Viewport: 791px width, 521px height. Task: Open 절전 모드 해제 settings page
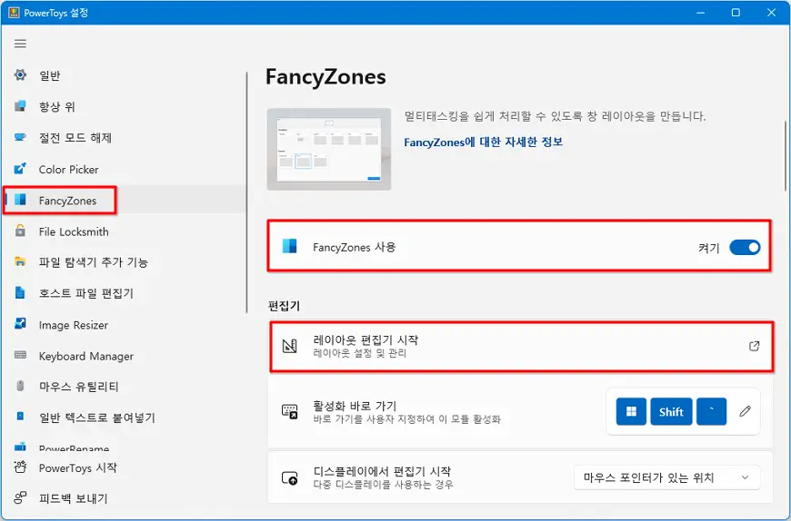(x=75, y=138)
